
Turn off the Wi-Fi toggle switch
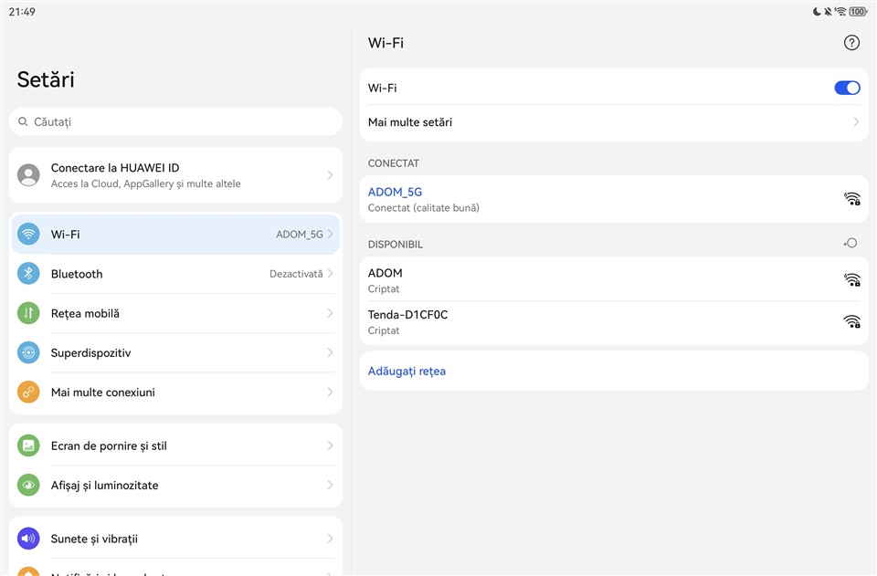pyautogui.click(x=847, y=89)
